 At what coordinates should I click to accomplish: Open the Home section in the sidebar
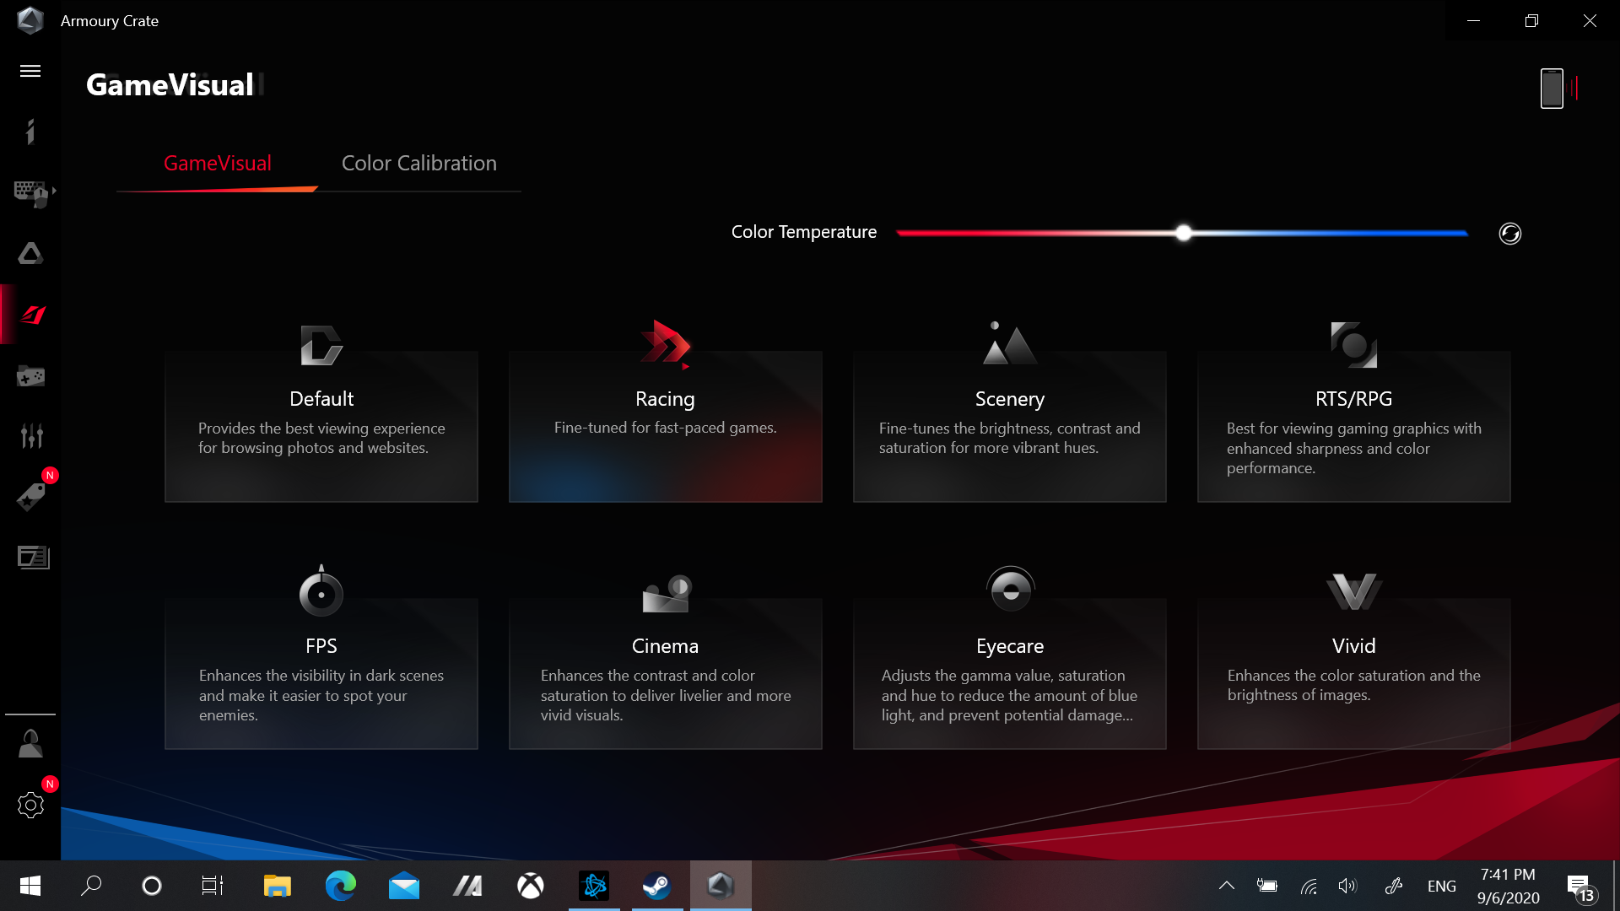click(30, 132)
